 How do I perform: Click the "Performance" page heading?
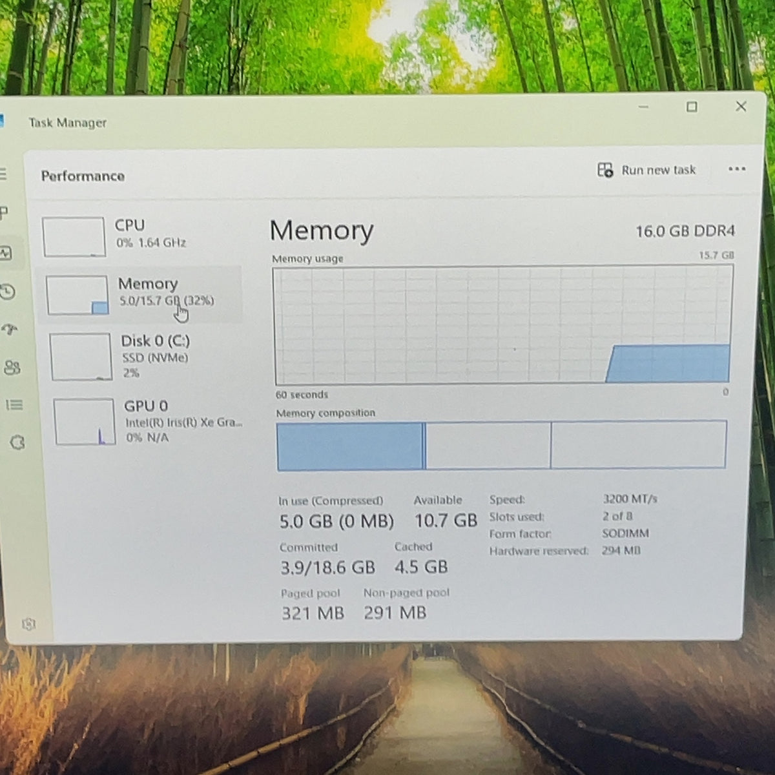83,176
